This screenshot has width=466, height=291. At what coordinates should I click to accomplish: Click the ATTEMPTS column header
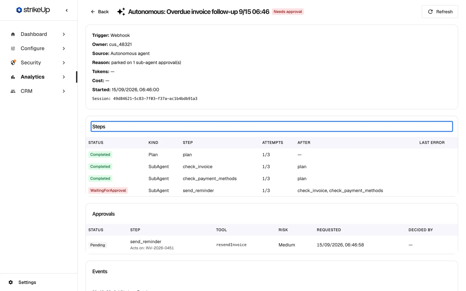(273, 143)
